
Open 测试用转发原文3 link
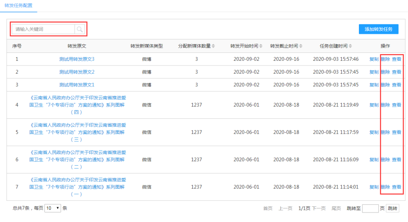tap(77, 59)
